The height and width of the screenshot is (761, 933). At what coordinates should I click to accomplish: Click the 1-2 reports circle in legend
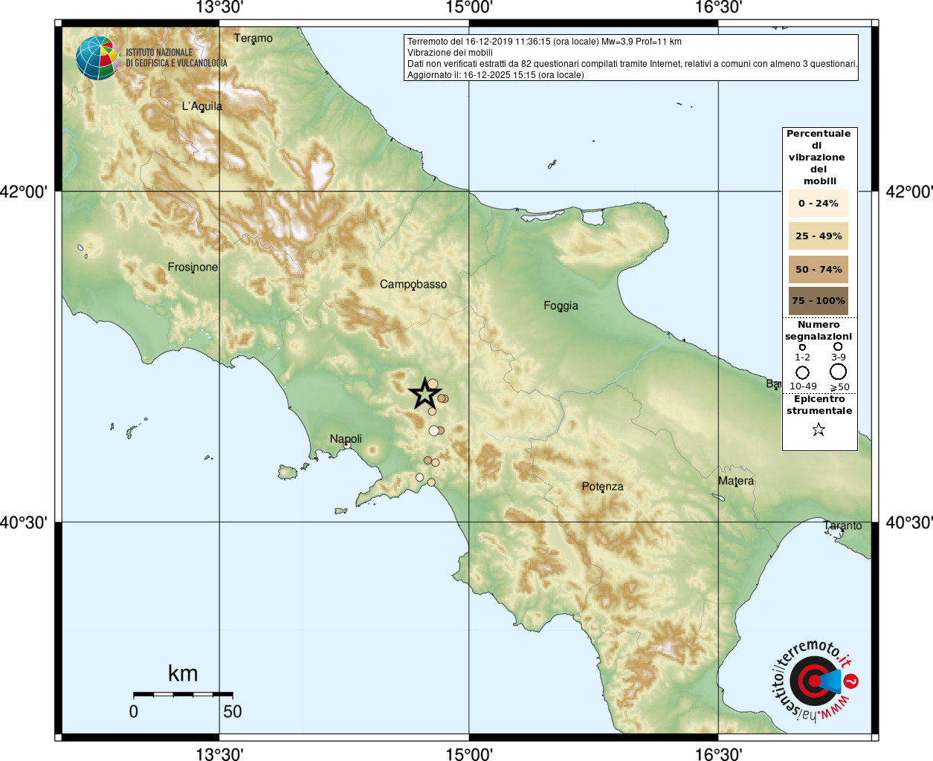802,347
